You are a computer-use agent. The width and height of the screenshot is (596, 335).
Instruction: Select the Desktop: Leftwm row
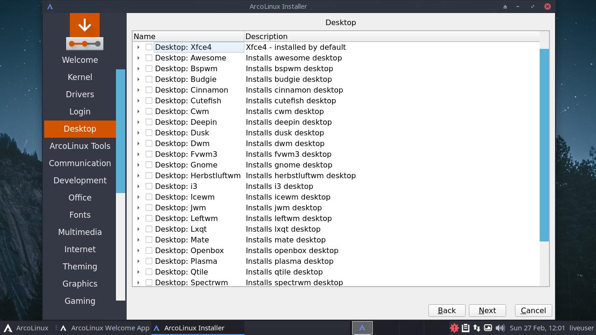336,218
